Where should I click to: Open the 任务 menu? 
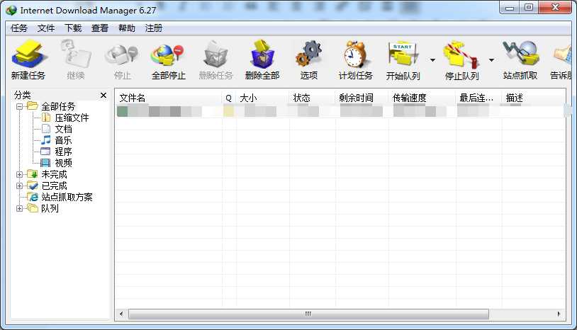[18, 28]
